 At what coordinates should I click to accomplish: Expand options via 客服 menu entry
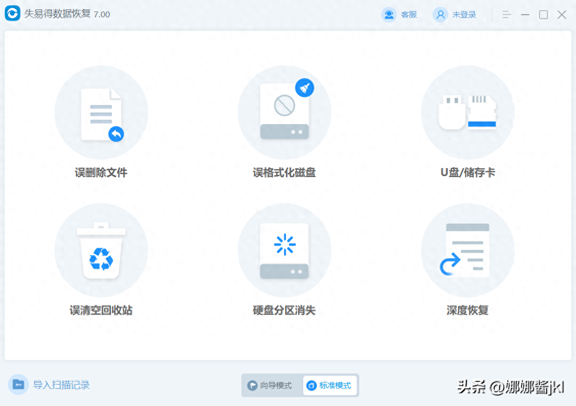[x=407, y=14]
